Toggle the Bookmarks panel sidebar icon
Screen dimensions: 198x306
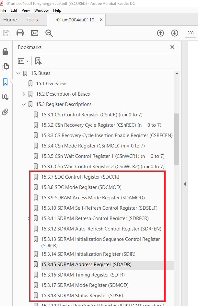[x=5, y=82]
